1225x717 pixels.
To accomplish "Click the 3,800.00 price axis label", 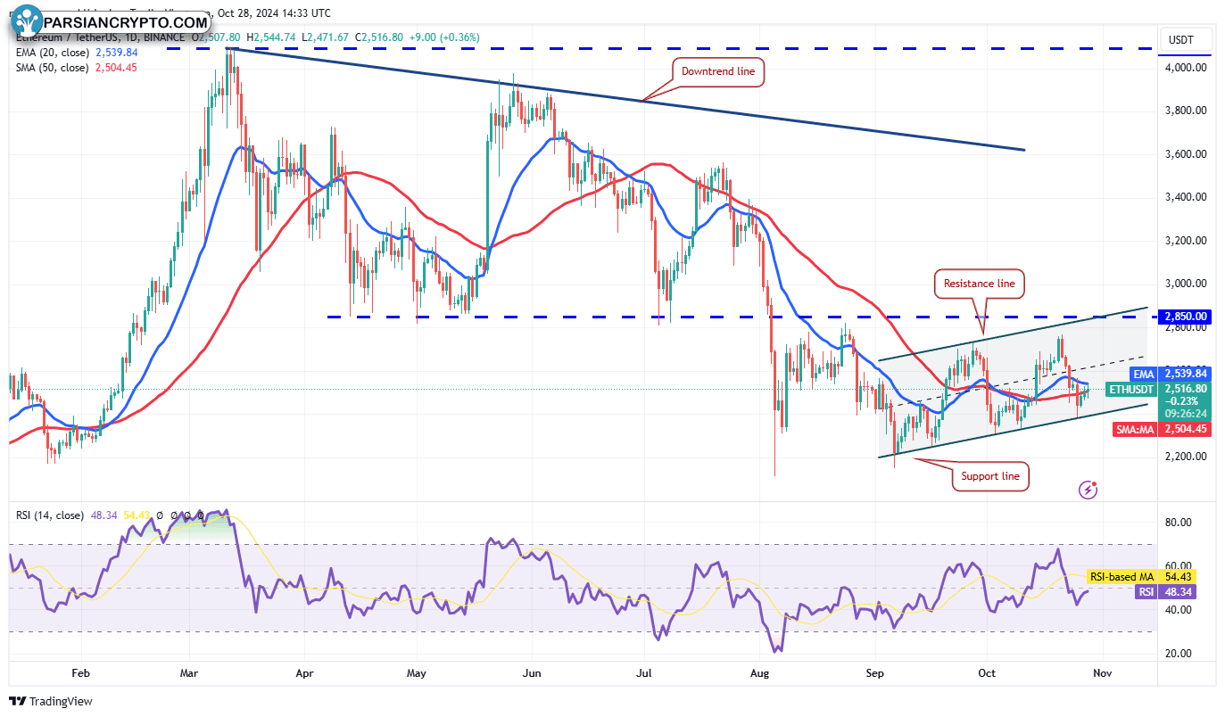I will point(1186,111).
